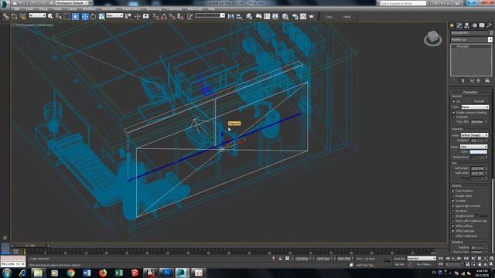Activate Select and Scale tool
495x278 pixels.
point(101,16)
